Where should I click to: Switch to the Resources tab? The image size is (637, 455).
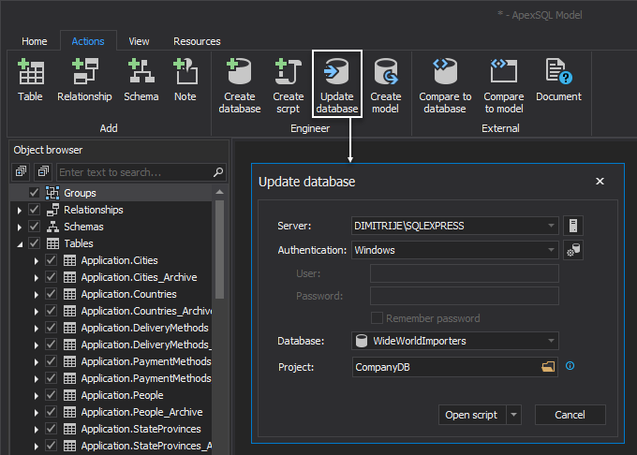pos(197,41)
